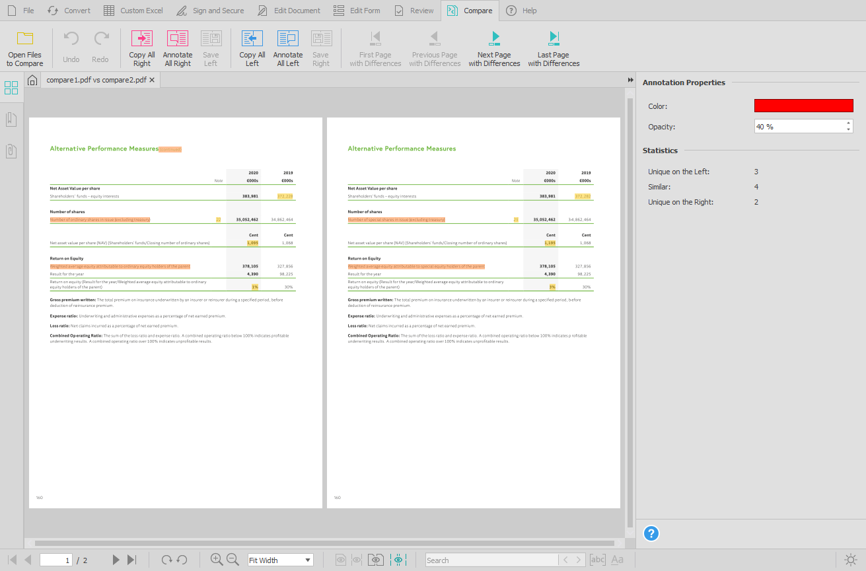Screen dimensions: 866x571
Task: Click Open Files to Compare
Action: 24,47
